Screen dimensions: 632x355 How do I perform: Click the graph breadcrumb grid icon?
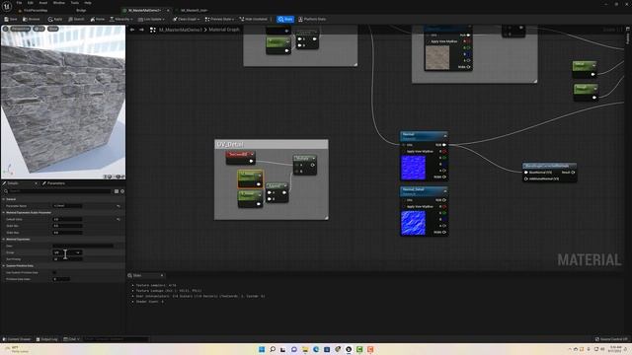pyautogui.click(x=153, y=30)
